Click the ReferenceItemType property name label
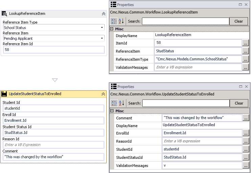This screenshot has width=251, height=173. 132,59
